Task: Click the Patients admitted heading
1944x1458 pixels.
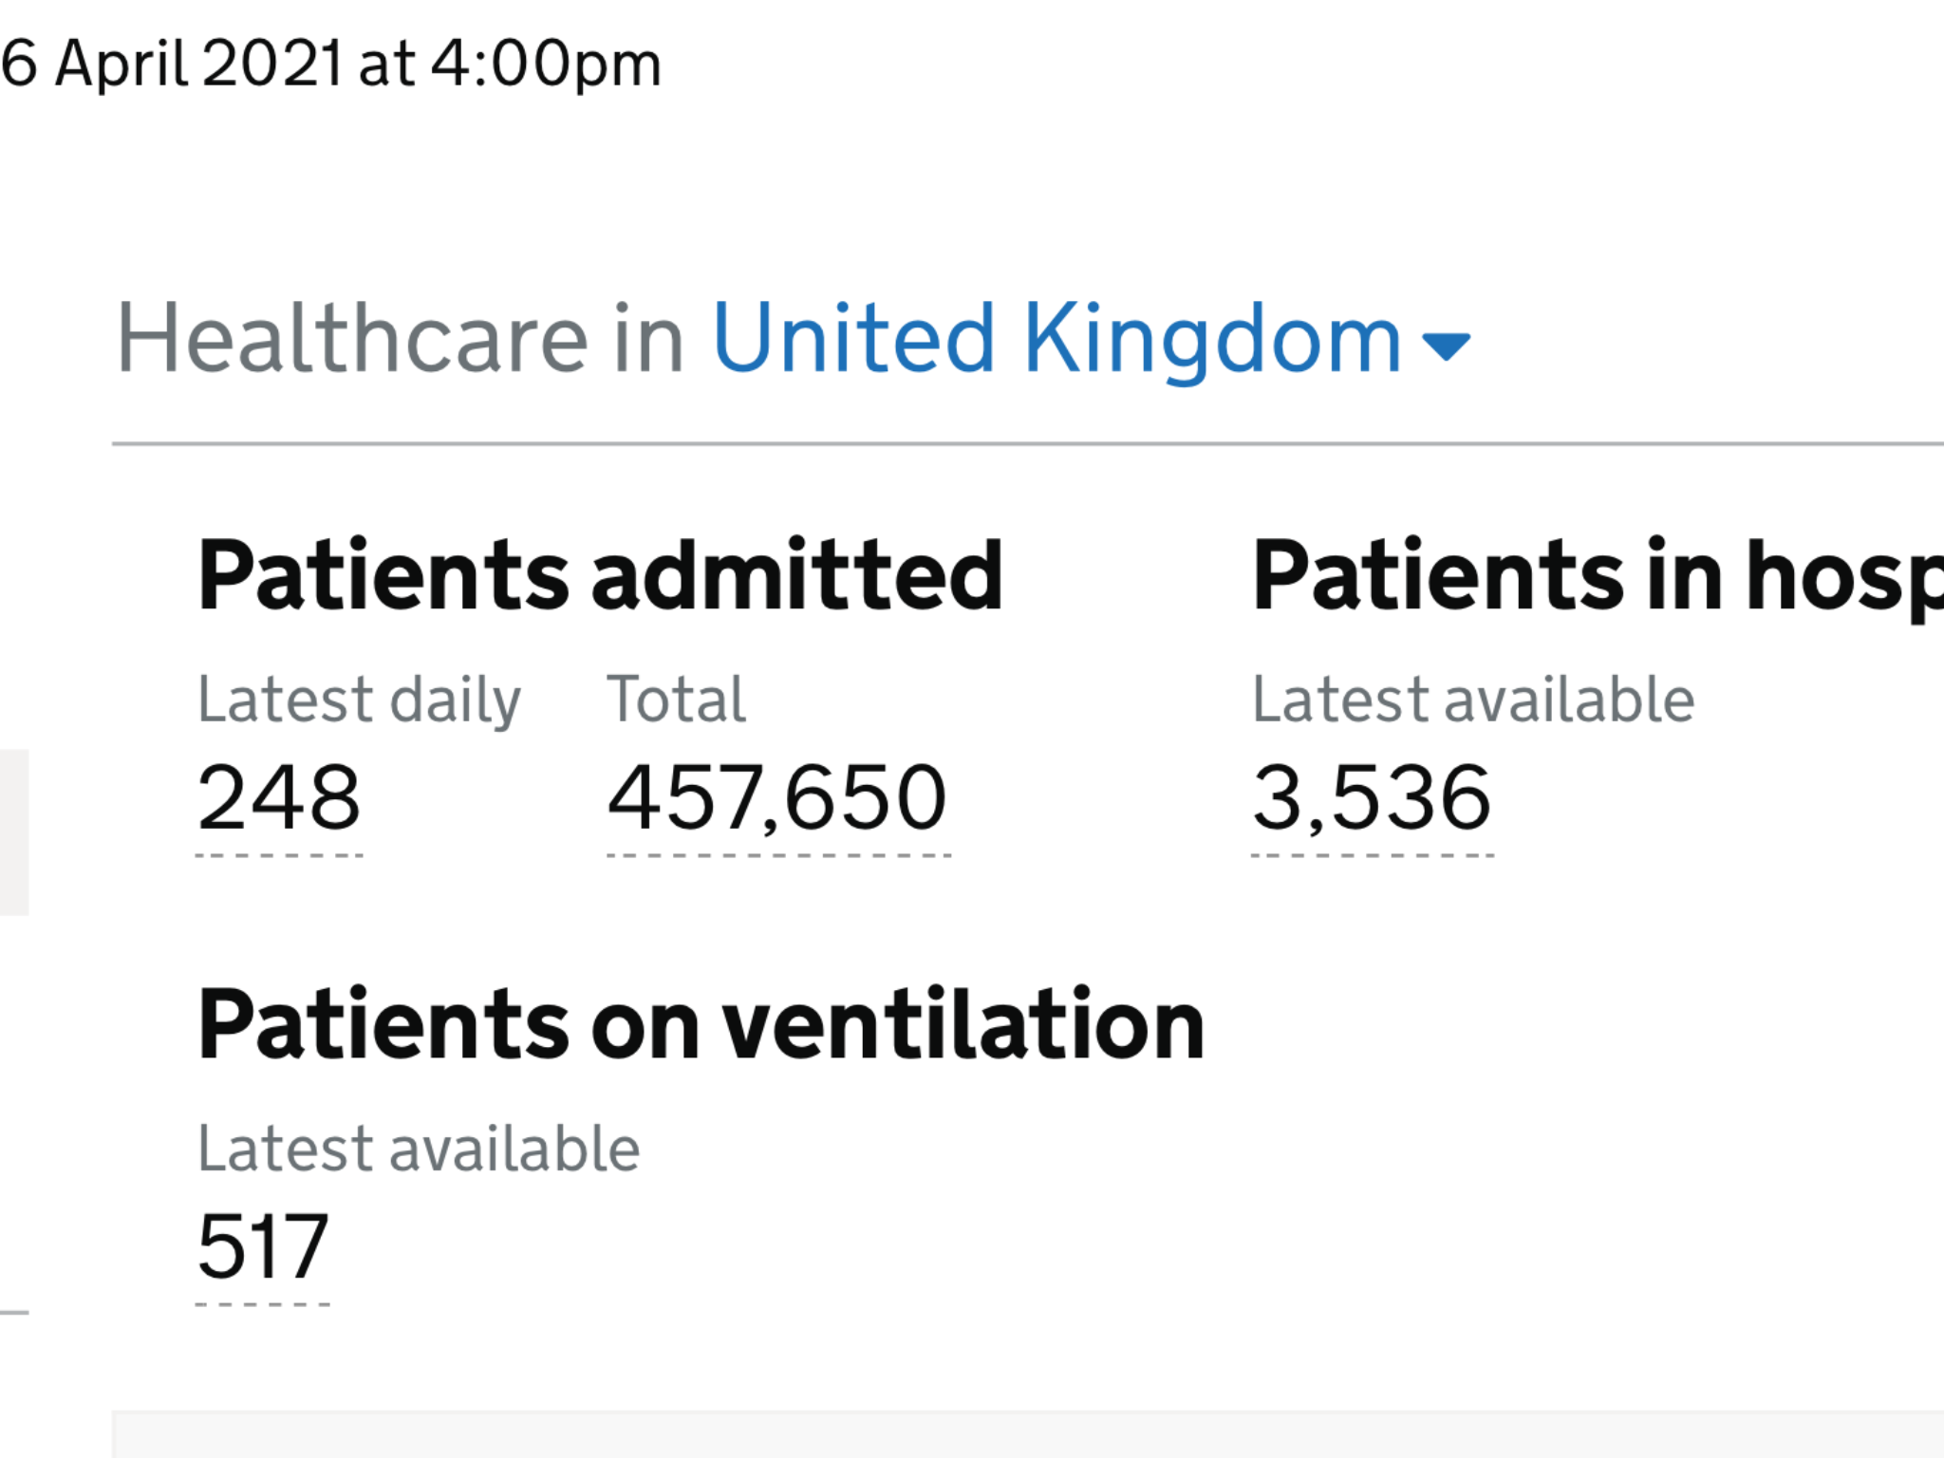Action: tap(600, 575)
